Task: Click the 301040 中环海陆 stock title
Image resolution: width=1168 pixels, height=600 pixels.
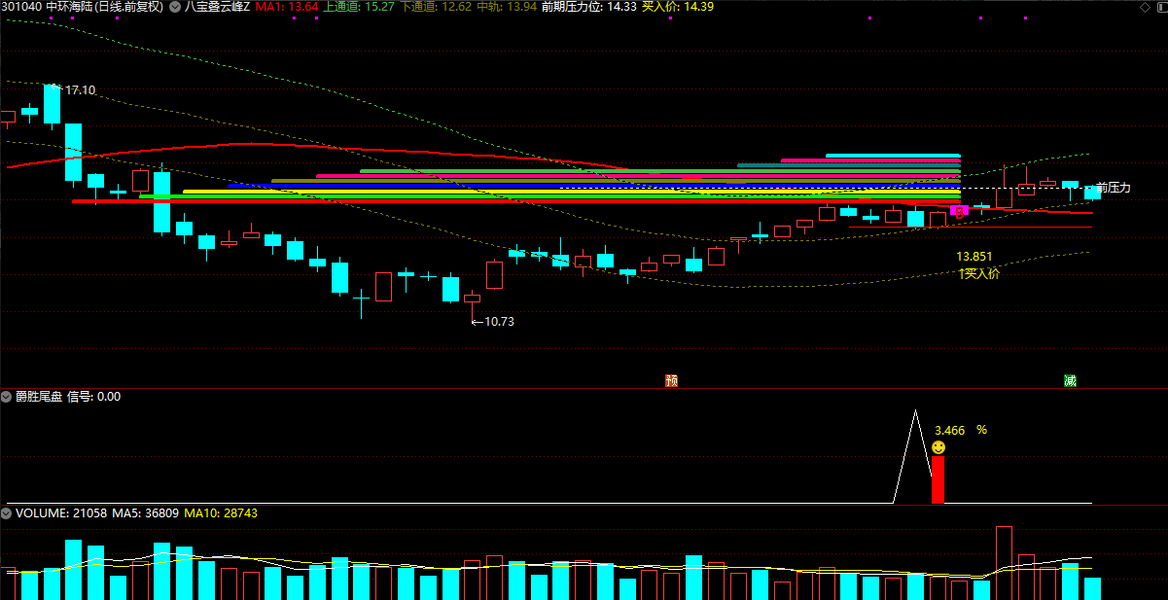Action: pos(82,7)
